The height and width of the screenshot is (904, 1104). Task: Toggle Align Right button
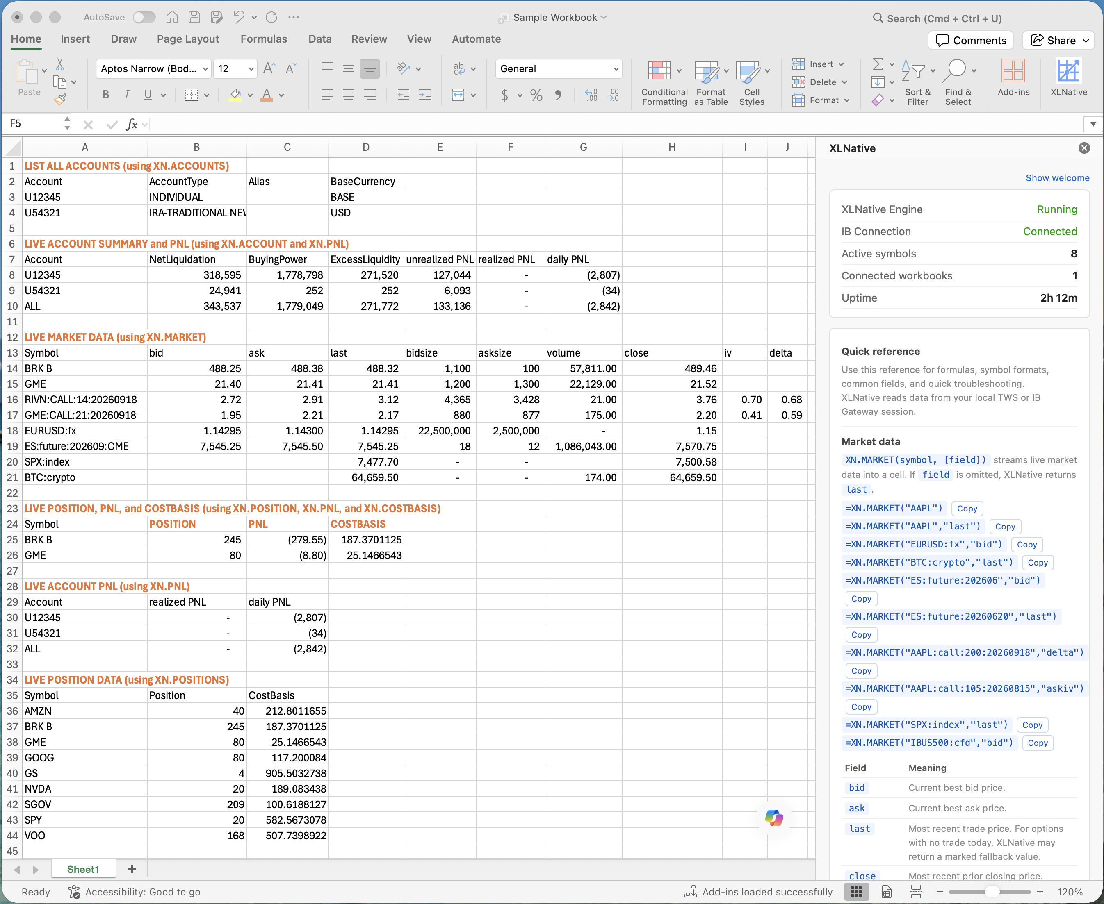[370, 95]
